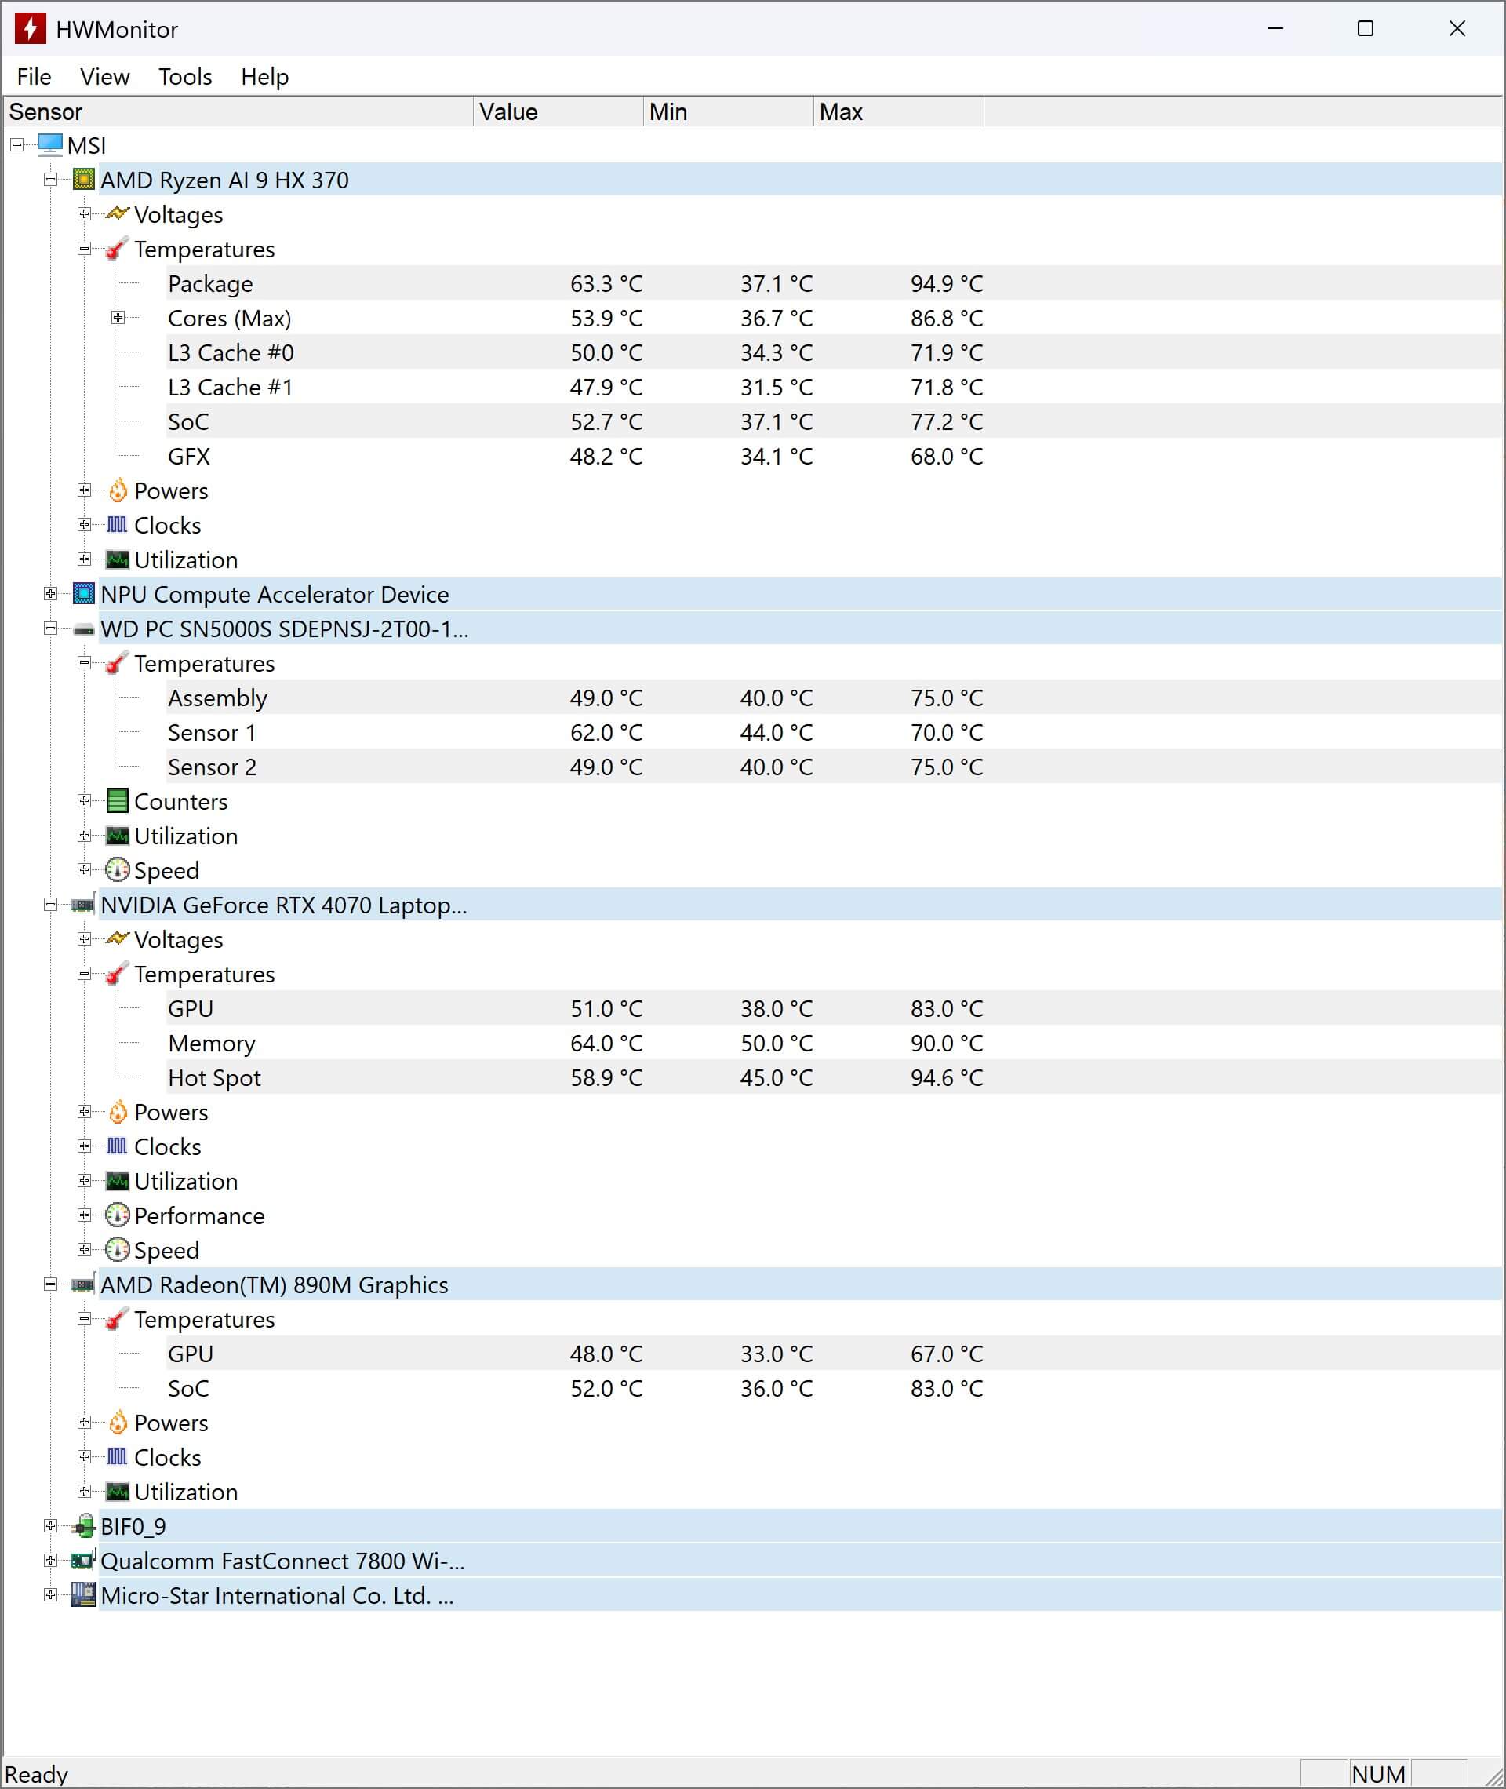Image resolution: width=1506 pixels, height=1789 pixels.
Task: Click the CPU Powers flame icon
Action: pyautogui.click(x=118, y=490)
